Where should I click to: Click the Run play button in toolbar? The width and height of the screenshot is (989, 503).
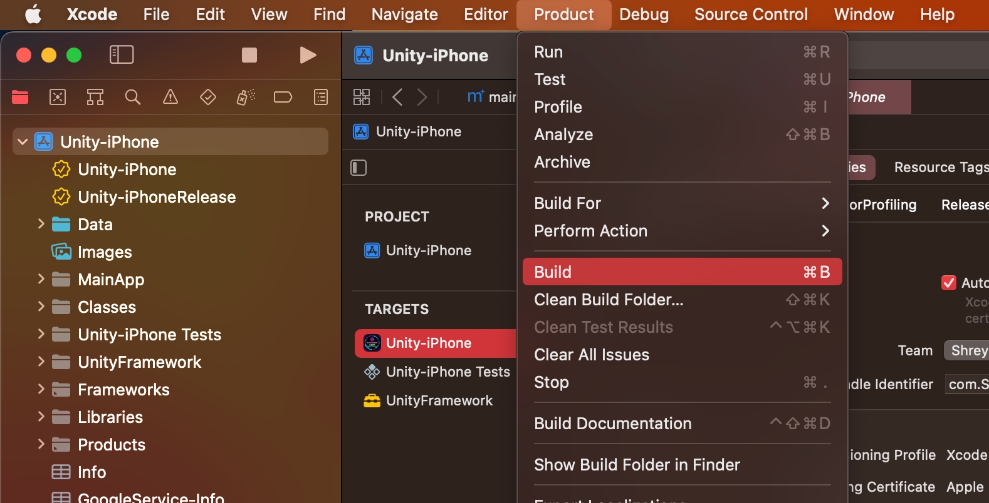coord(308,55)
